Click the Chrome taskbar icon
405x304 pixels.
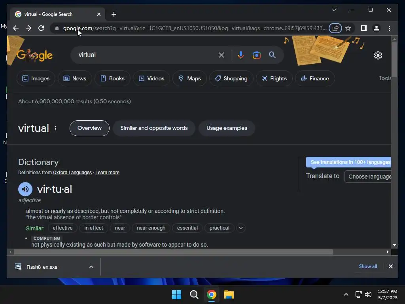(211, 294)
